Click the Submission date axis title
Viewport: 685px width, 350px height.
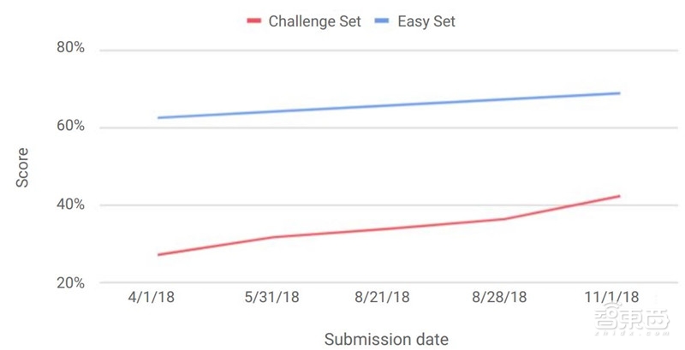click(385, 338)
